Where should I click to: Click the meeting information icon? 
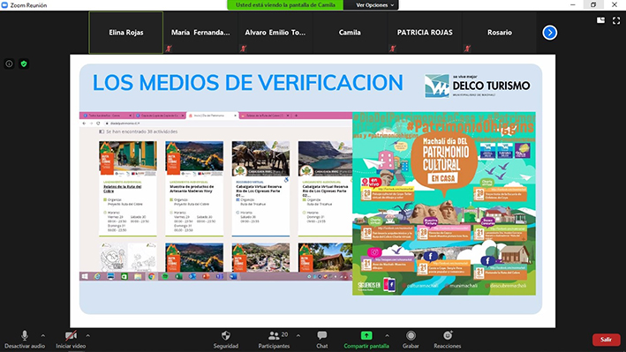coord(9,64)
